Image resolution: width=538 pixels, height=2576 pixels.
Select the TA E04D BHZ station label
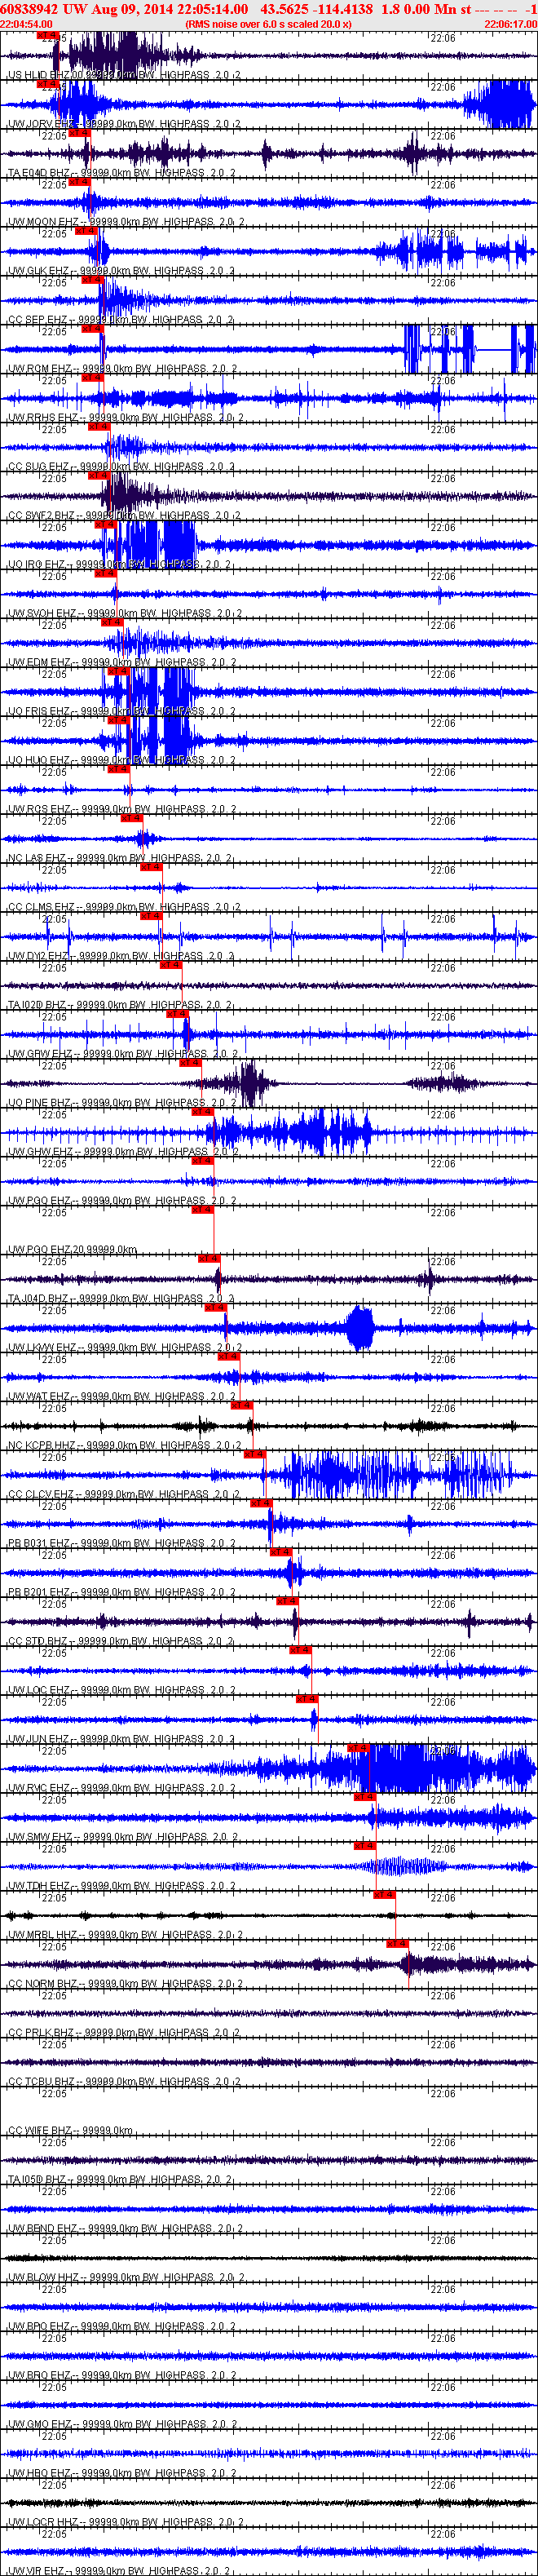point(39,173)
